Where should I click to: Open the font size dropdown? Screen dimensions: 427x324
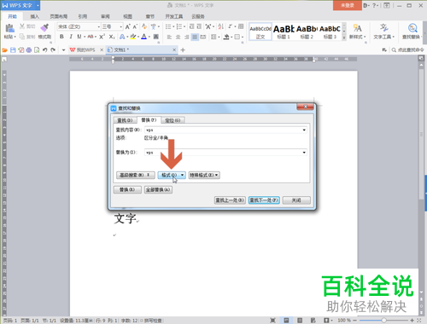pos(121,26)
